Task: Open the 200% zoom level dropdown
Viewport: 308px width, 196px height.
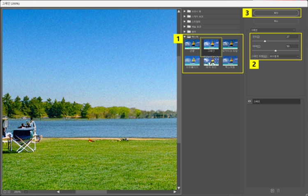Action: coord(26,191)
